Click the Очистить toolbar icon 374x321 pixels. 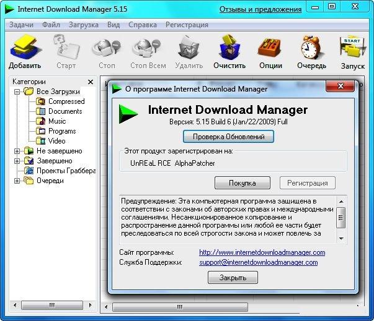click(x=229, y=48)
